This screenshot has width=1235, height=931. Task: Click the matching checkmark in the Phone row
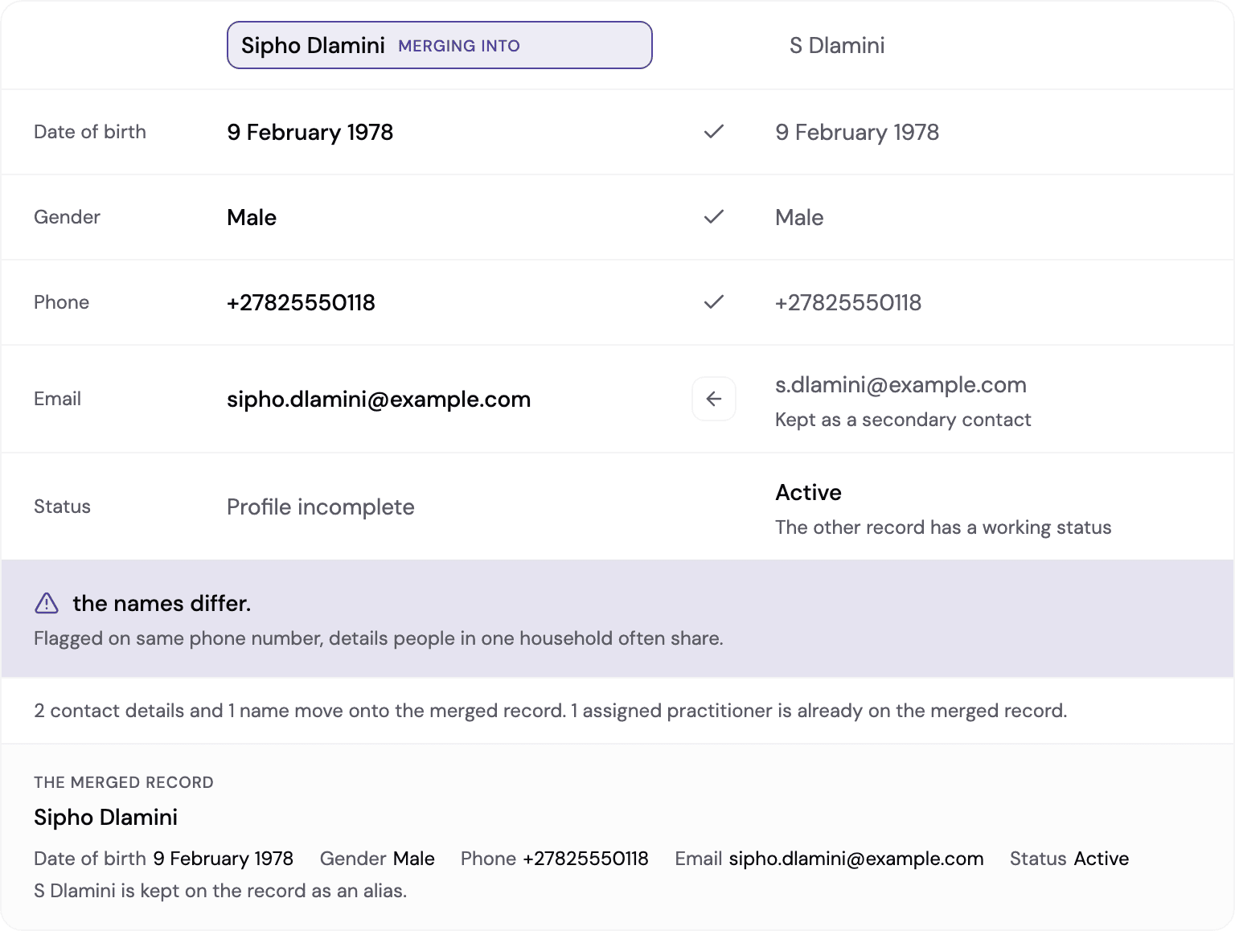pos(714,302)
